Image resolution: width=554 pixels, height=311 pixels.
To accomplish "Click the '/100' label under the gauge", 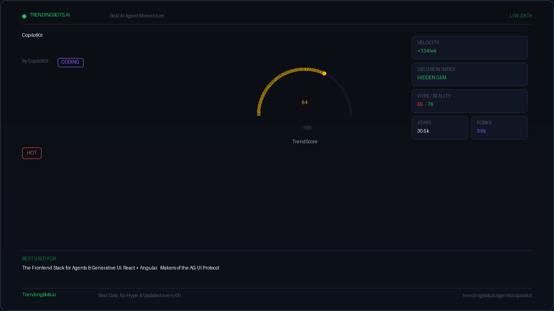I will coord(307,128).
